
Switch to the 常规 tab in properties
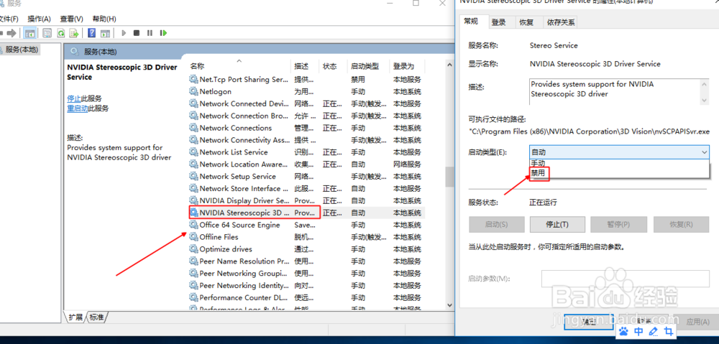pyautogui.click(x=472, y=21)
